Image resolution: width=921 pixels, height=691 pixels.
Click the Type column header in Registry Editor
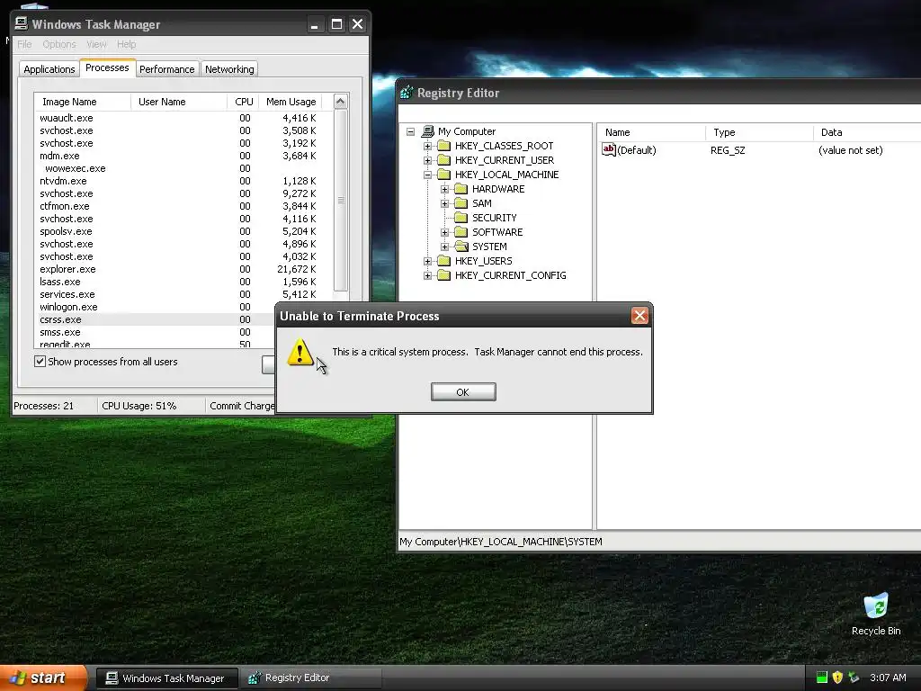click(759, 132)
